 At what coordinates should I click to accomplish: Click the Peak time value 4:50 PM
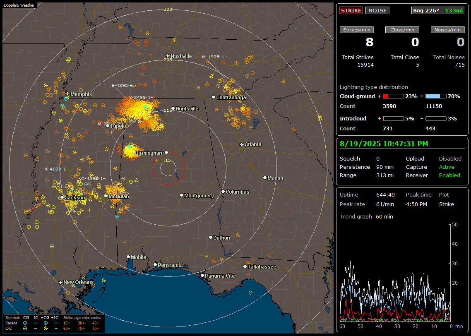[416, 204]
